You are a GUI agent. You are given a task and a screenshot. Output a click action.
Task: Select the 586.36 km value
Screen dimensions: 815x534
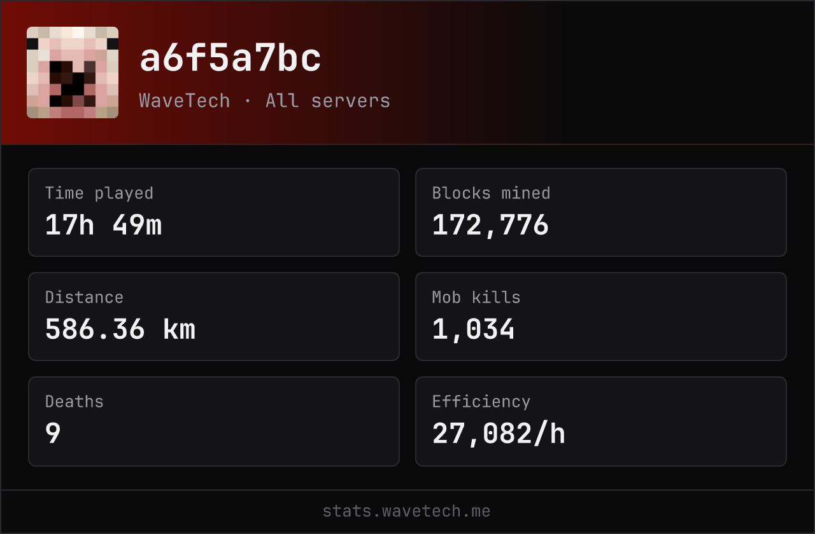120,329
